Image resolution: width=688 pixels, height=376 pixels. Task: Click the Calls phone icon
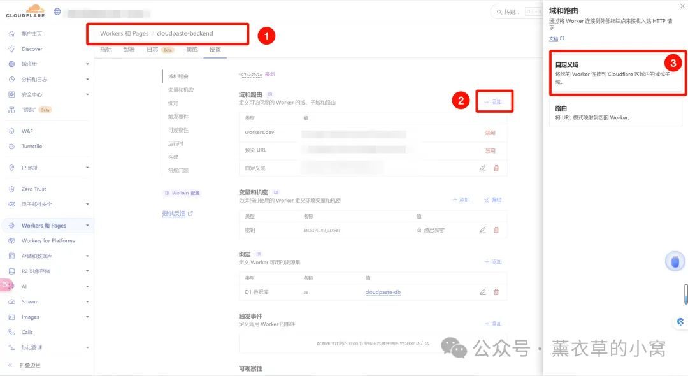pos(12,332)
